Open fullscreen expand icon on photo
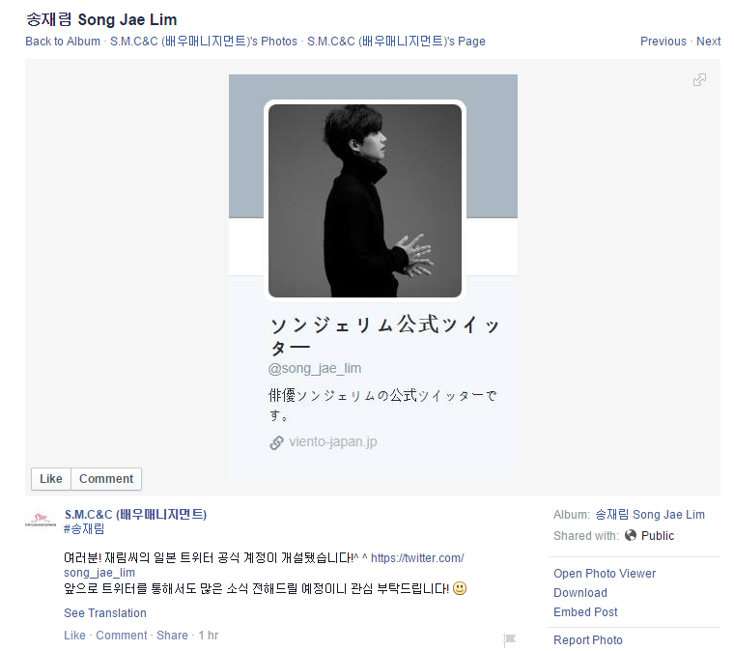Screen dimensions: 734x651 (x=699, y=79)
